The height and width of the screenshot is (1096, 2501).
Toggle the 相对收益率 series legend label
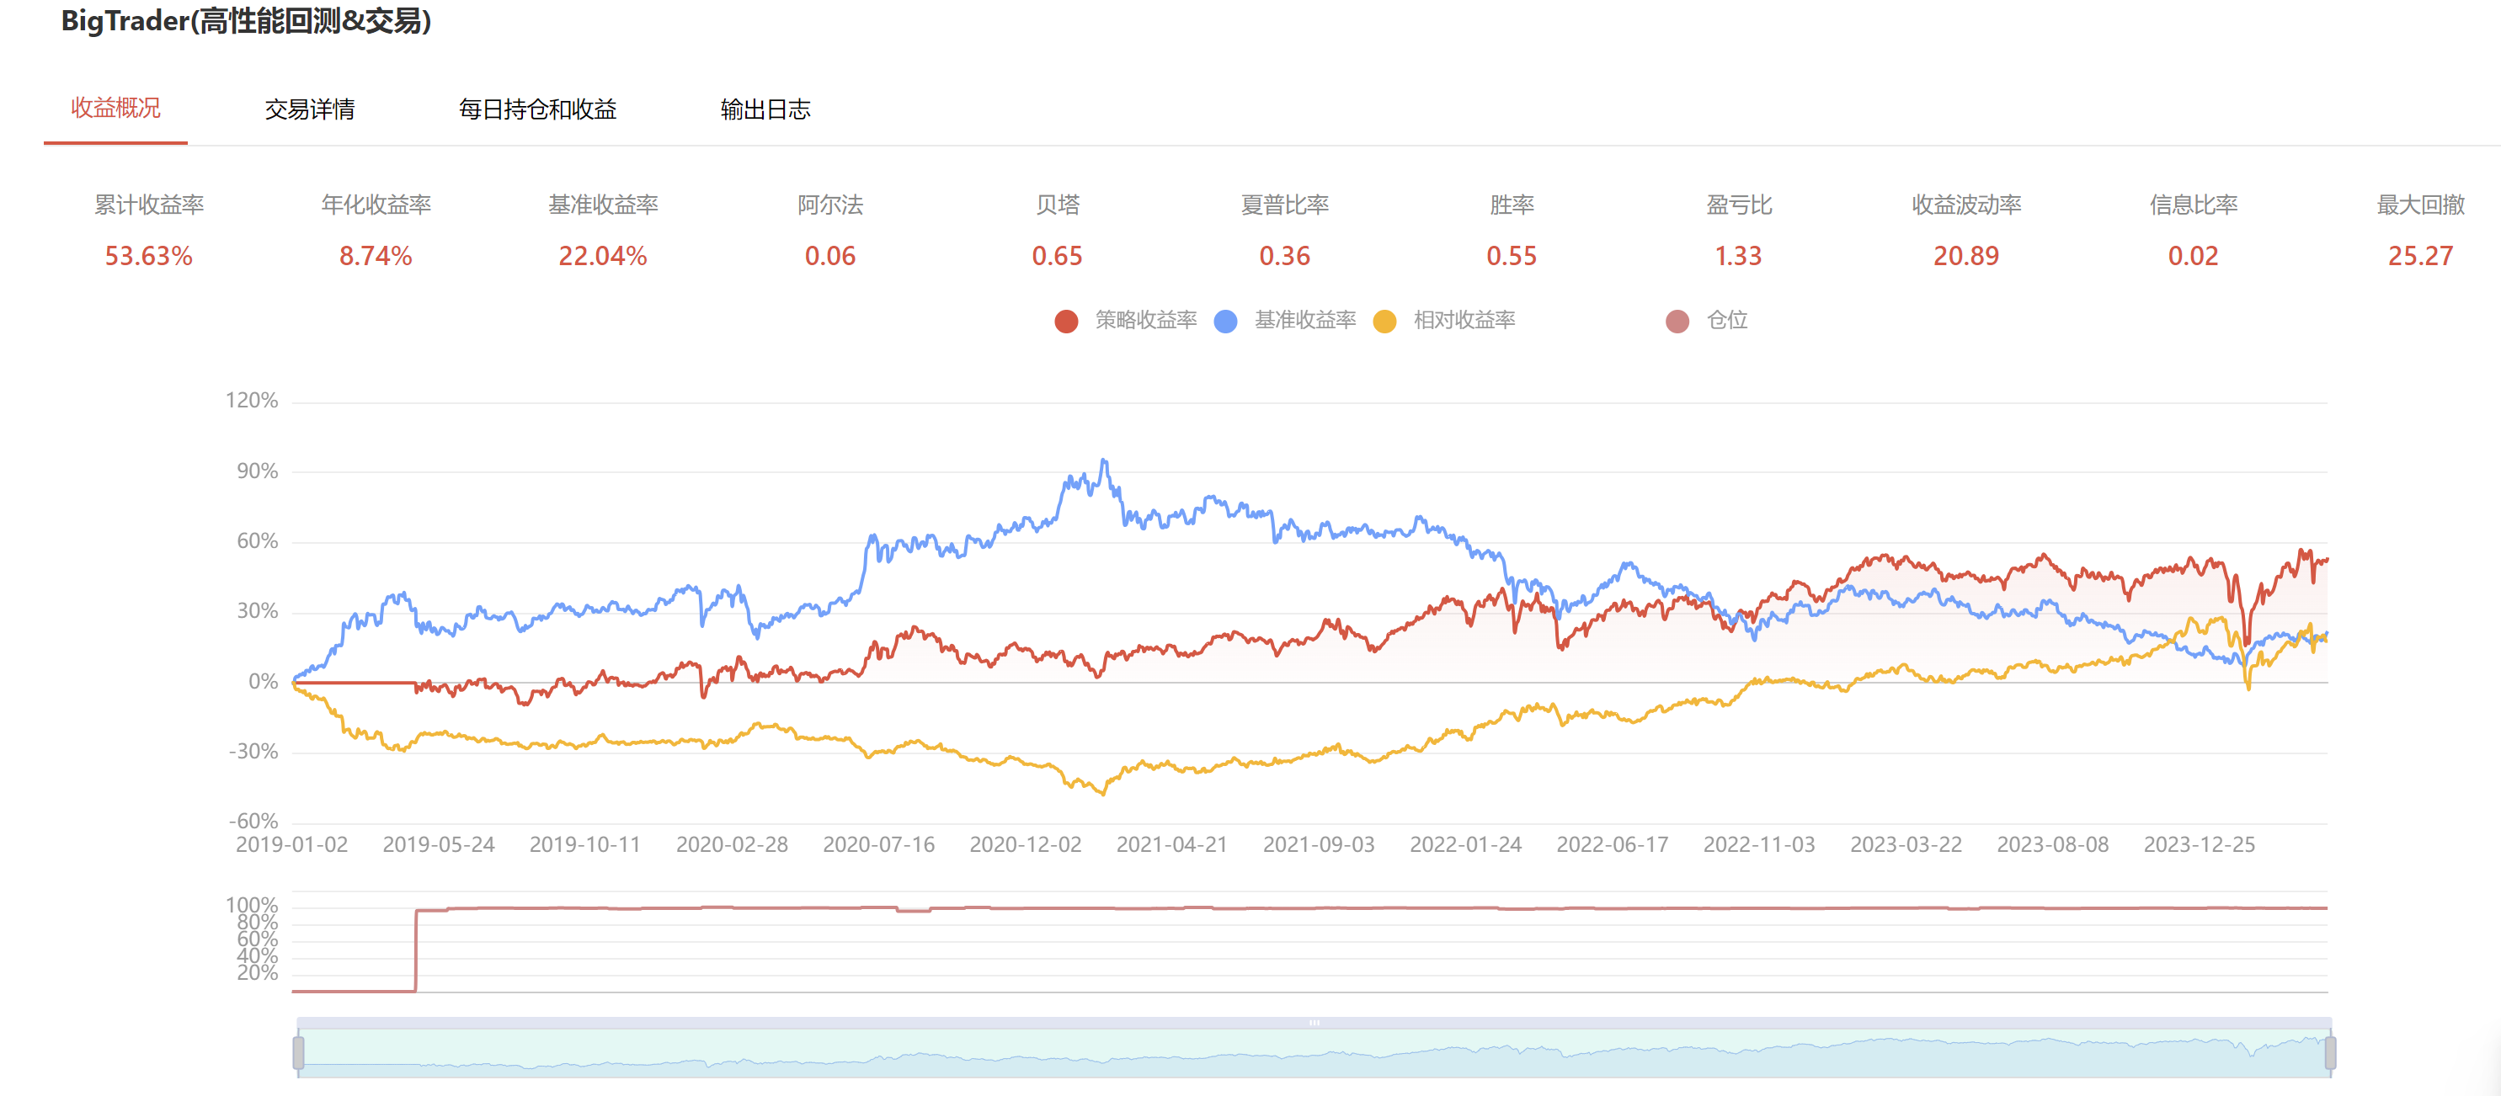coord(1463,321)
